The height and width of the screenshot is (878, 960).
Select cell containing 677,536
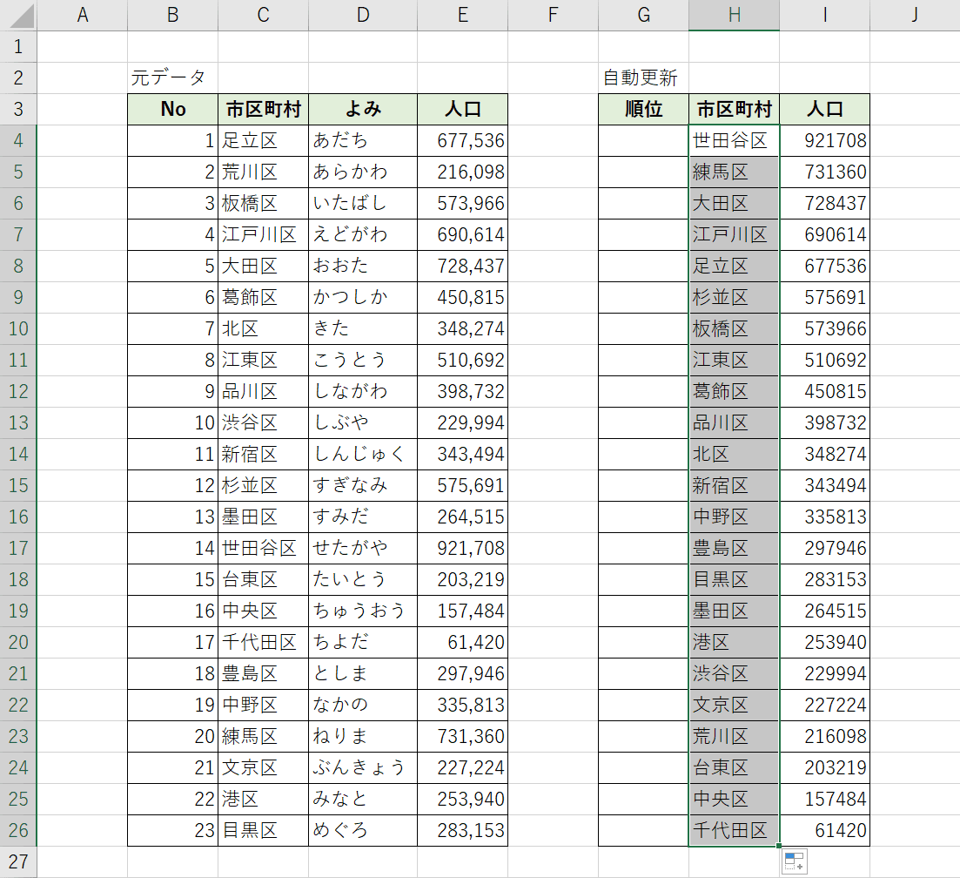463,140
